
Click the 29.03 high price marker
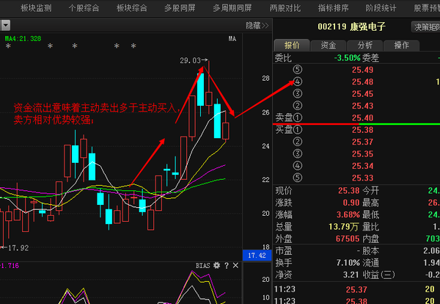(x=190, y=62)
